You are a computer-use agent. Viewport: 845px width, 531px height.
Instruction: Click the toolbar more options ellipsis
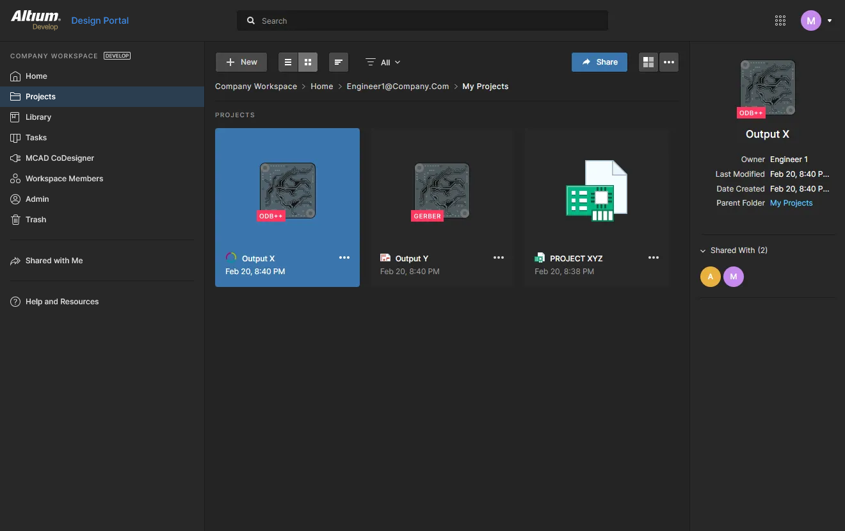point(669,62)
